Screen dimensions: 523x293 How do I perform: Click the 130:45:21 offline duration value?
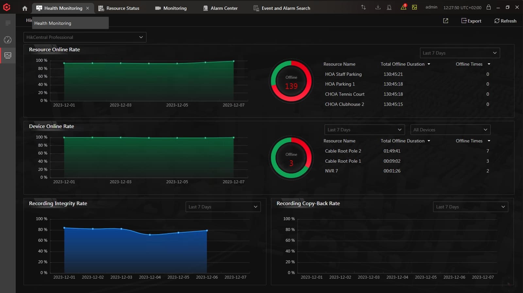393,74
